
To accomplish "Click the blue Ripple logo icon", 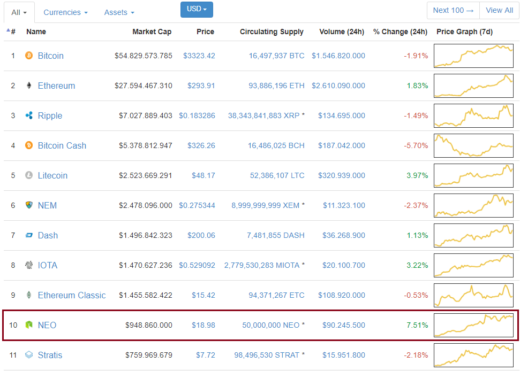I will [29, 115].
